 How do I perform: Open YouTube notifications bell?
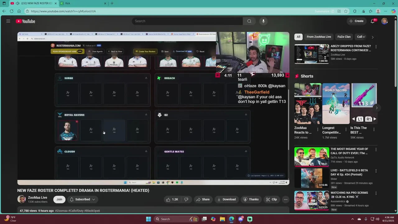[x=373, y=21]
